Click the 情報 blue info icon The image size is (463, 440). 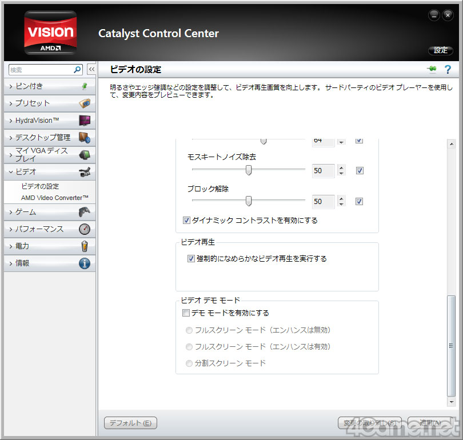pos(85,263)
